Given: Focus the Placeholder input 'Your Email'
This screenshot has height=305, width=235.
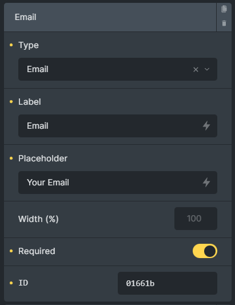Looking at the screenshot, I should [118, 183].
